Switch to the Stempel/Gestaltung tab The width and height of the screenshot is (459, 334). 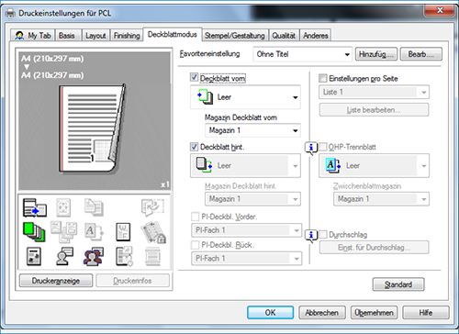235,36
